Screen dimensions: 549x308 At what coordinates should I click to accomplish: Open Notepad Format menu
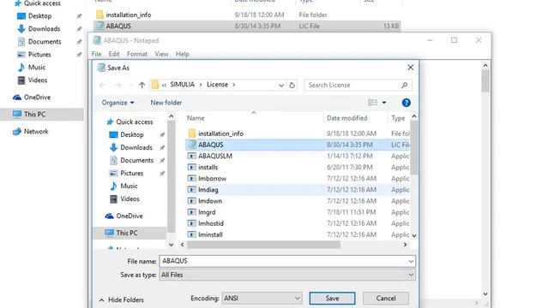[x=137, y=54]
